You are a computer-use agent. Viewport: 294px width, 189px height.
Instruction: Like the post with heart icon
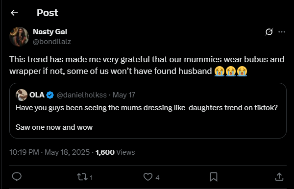148,177
